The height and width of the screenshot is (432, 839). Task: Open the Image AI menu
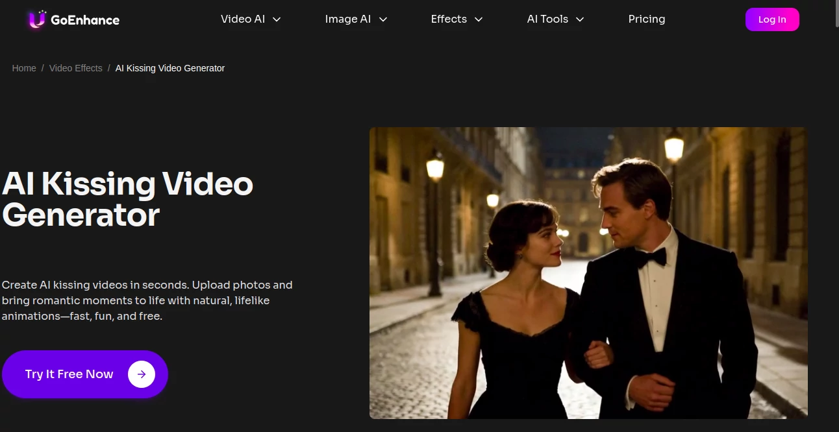click(348, 19)
